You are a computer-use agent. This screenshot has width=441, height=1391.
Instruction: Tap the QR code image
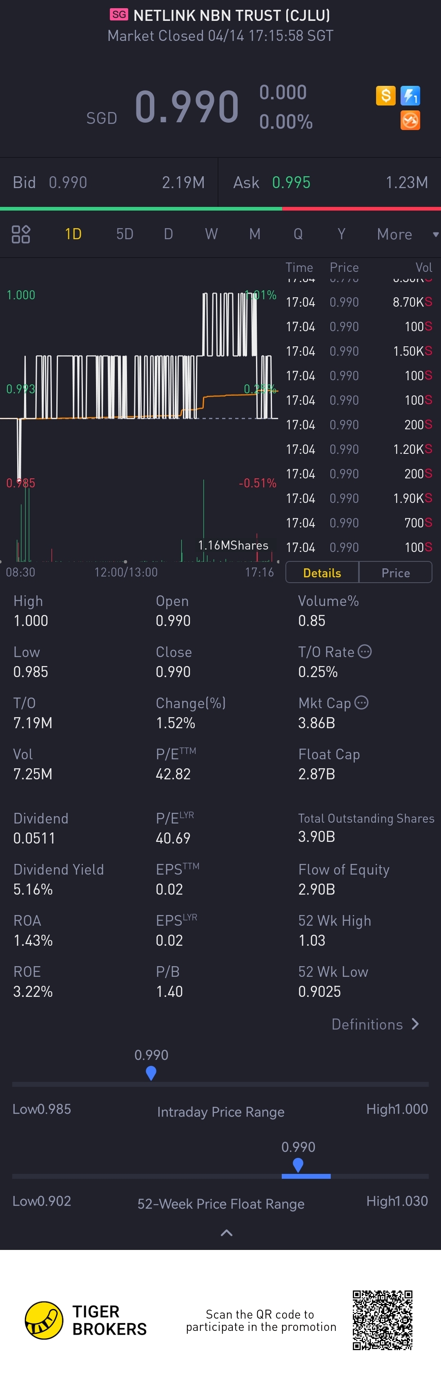[382, 1320]
